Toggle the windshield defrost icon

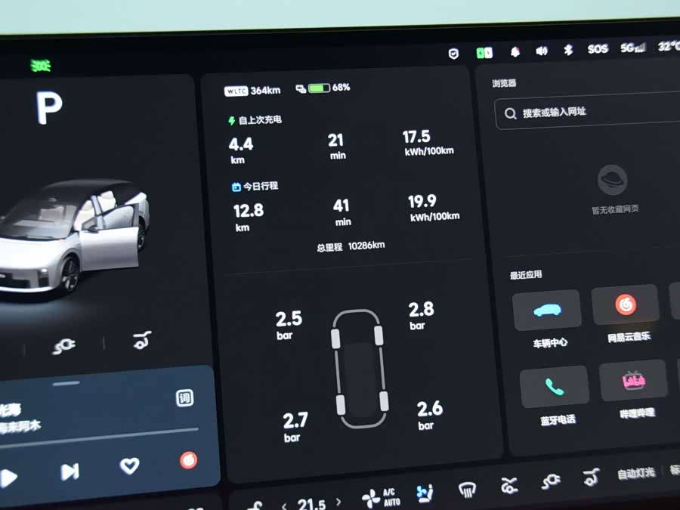tap(467, 489)
